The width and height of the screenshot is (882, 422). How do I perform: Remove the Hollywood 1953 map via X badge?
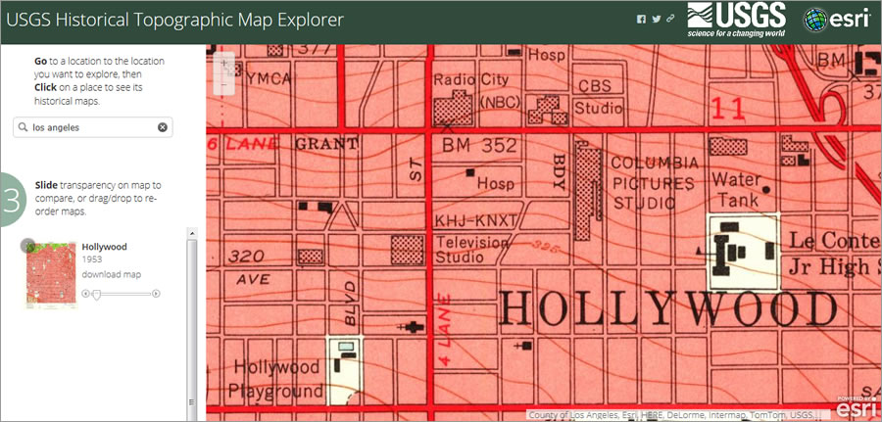[27, 245]
